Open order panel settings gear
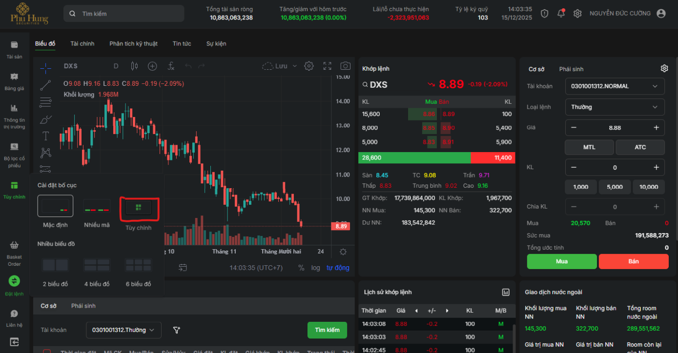 click(x=664, y=69)
